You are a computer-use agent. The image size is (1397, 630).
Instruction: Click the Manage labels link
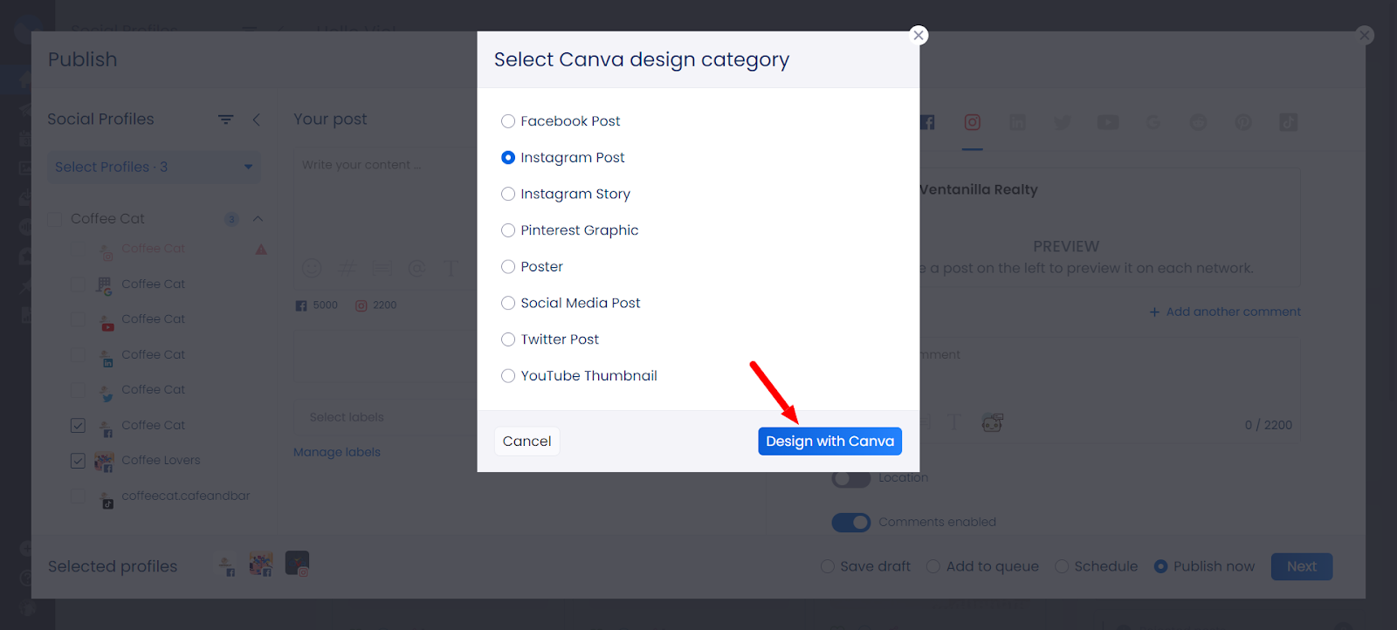pyautogui.click(x=337, y=452)
